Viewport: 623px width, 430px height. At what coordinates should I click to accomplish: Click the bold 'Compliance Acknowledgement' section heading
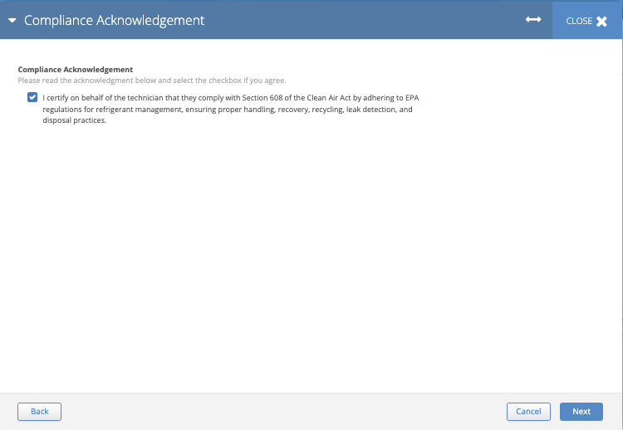coord(76,70)
